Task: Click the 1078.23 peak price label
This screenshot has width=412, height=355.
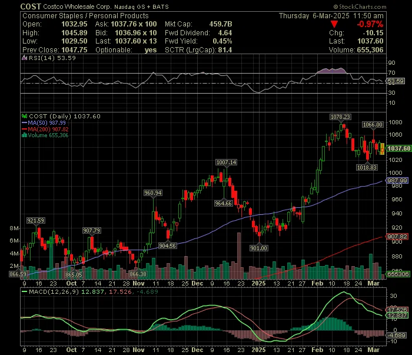Action: tap(340, 117)
